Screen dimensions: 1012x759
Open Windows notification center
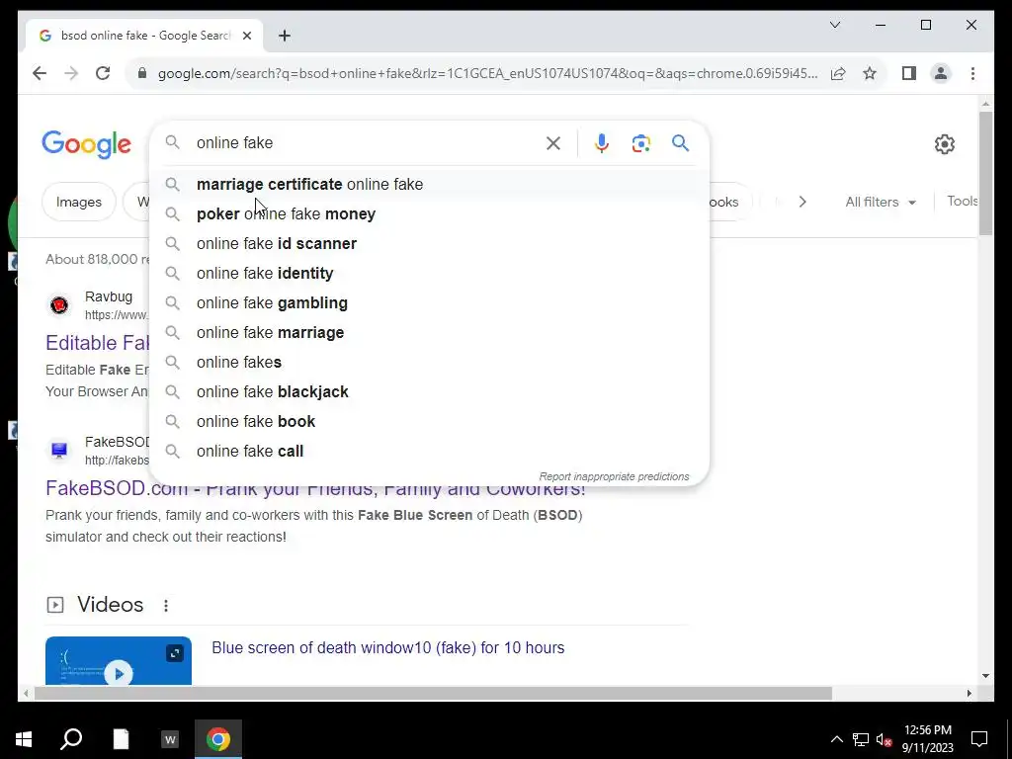[x=979, y=739]
